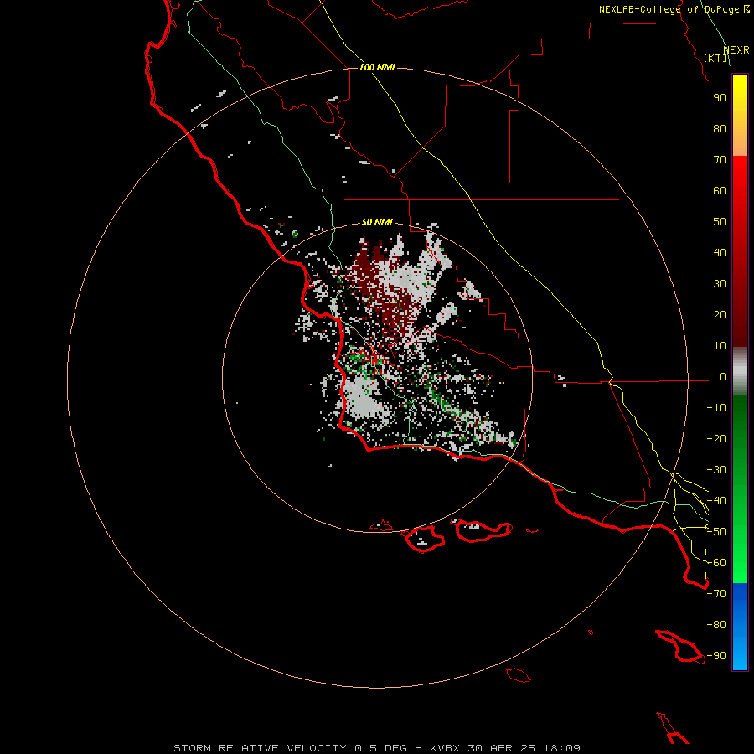This screenshot has height=754, width=754.
Task: Click the 90 value on the color scale
Action: click(x=720, y=98)
